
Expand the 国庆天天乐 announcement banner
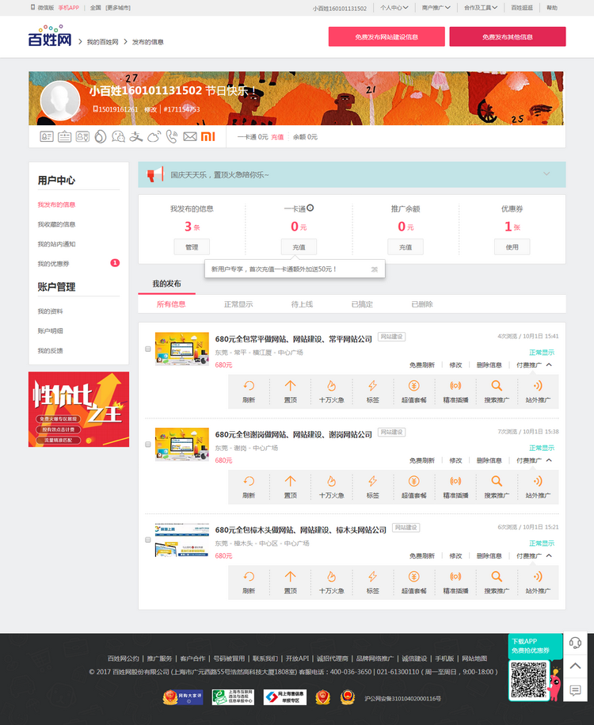point(546,174)
